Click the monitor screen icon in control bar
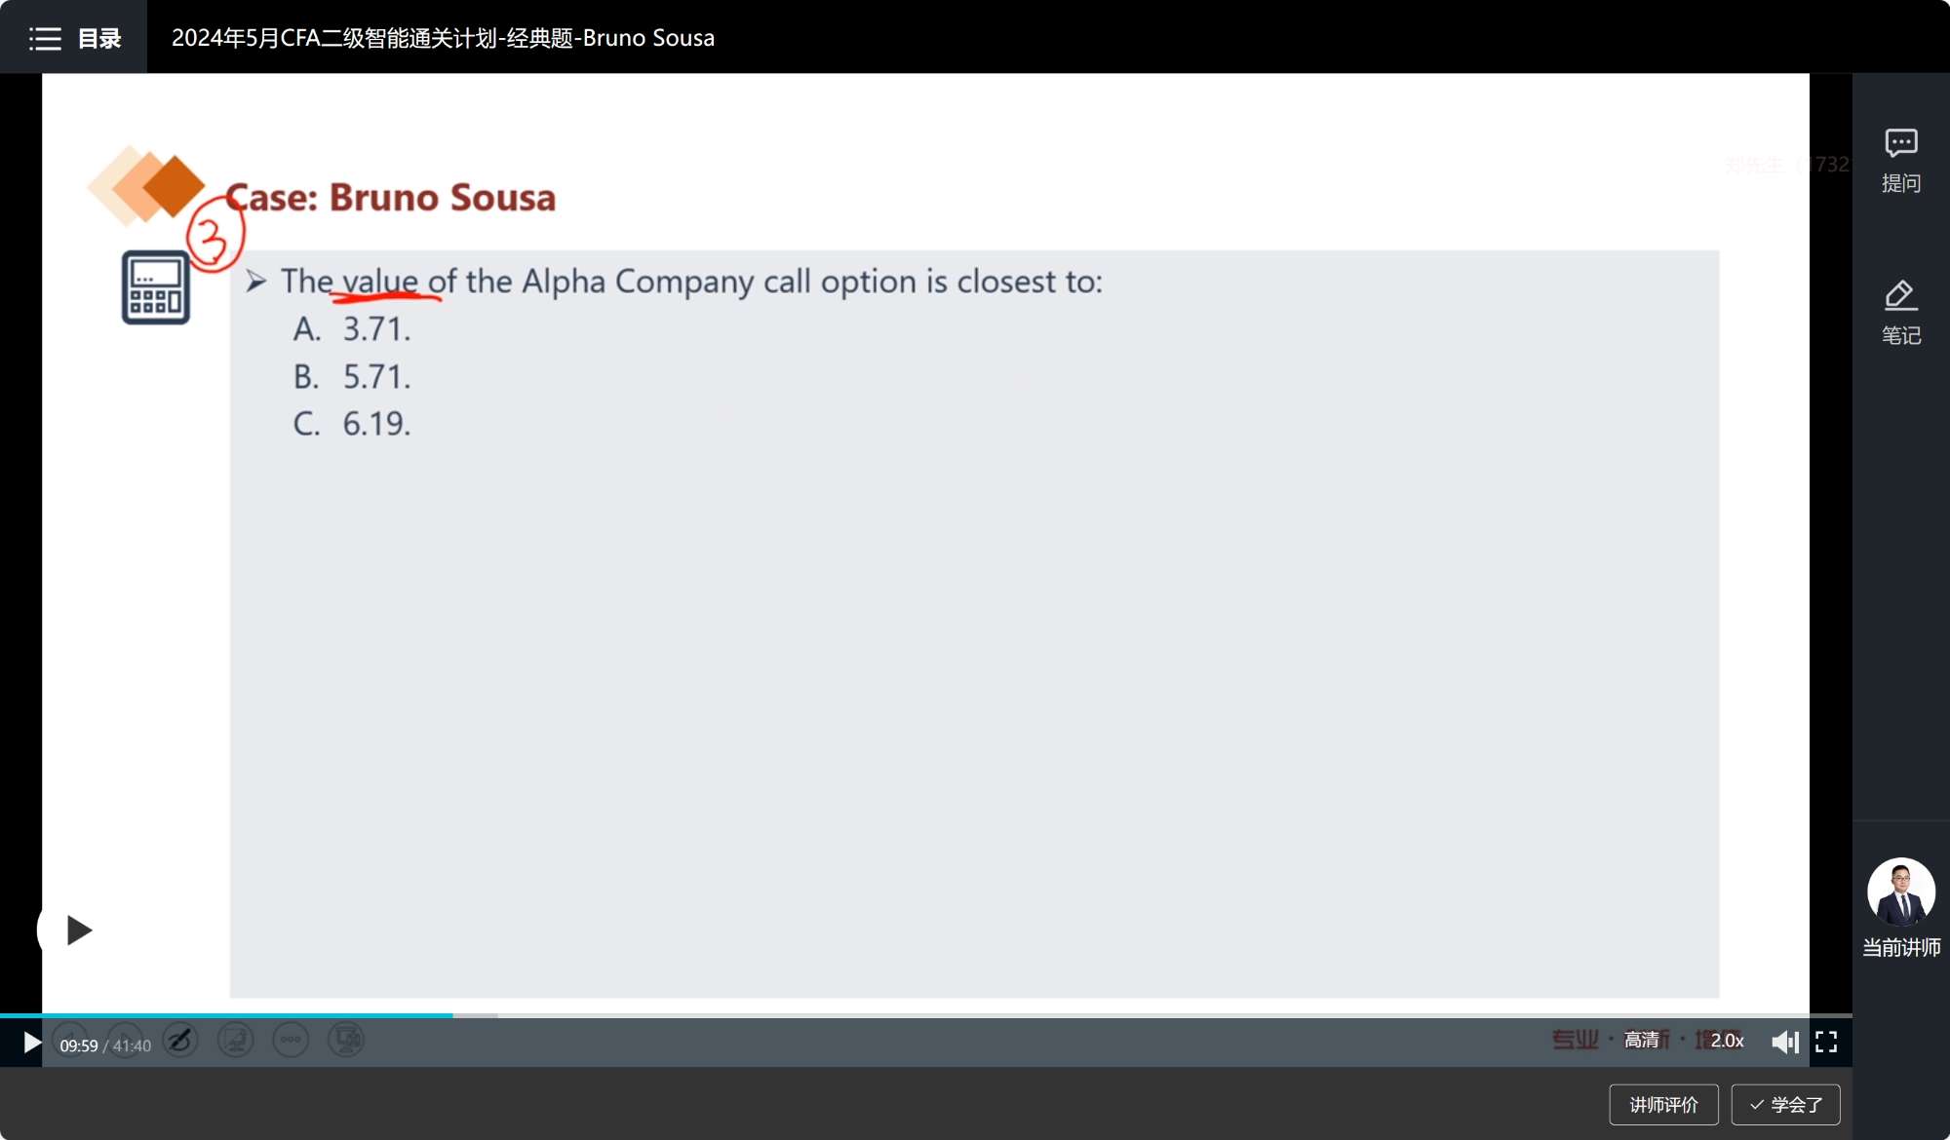 346,1041
